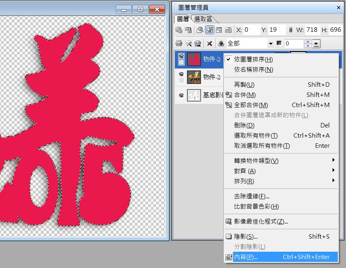Maximize the image document window
The width and height of the screenshot is (346, 268).
[140, 9]
